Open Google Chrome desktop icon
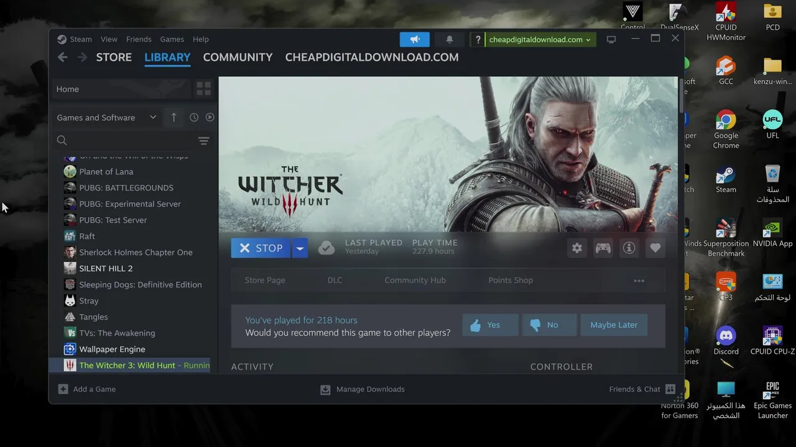The height and width of the screenshot is (447, 796). coord(726,129)
